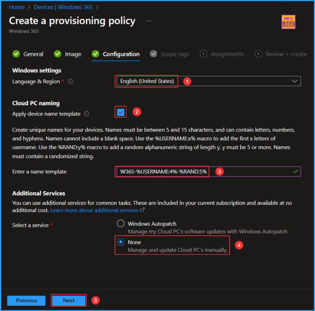Image resolution: width=315 pixels, height=311 pixels.
Task: Click the step 6 circle for Review + create
Action: point(258,54)
